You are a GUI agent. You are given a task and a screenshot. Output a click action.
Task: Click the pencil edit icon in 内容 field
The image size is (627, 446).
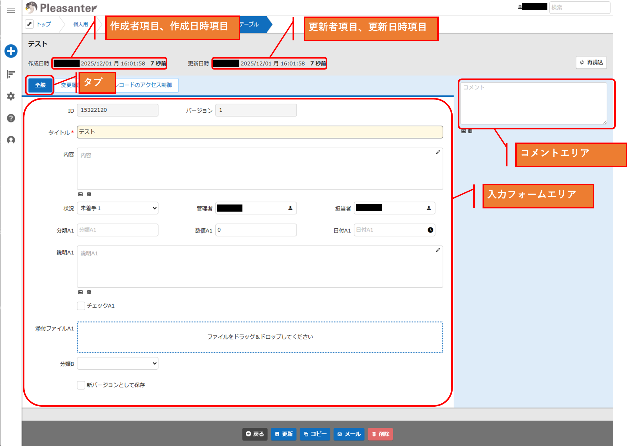pyautogui.click(x=438, y=152)
